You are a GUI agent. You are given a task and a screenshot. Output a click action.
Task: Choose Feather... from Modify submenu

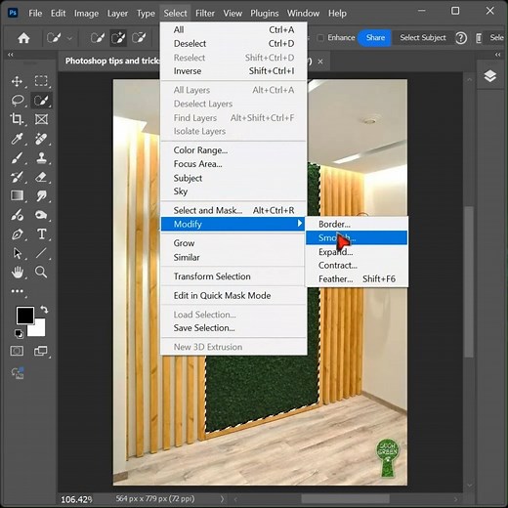tap(357, 278)
